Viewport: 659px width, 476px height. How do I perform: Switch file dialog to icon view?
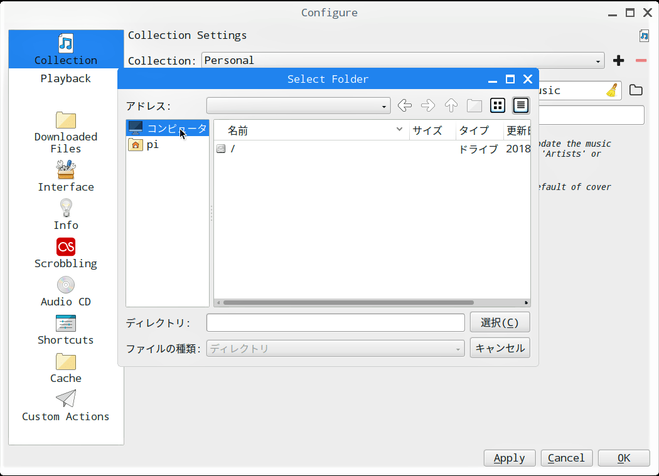point(498,105)
